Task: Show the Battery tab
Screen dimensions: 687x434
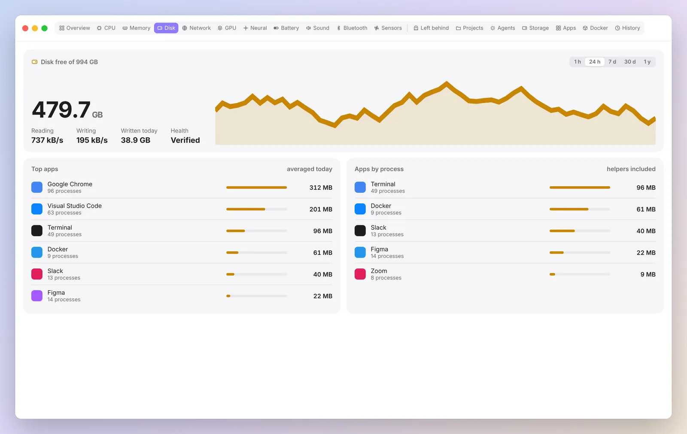Action: [x=286, y=28]
